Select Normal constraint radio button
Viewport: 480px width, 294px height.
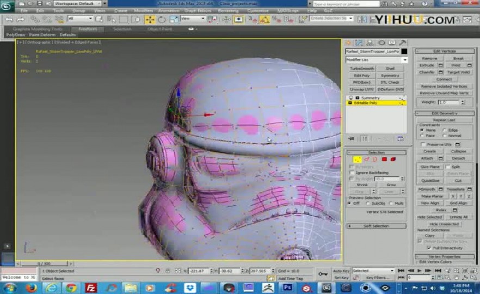click(x=445, y=136)
